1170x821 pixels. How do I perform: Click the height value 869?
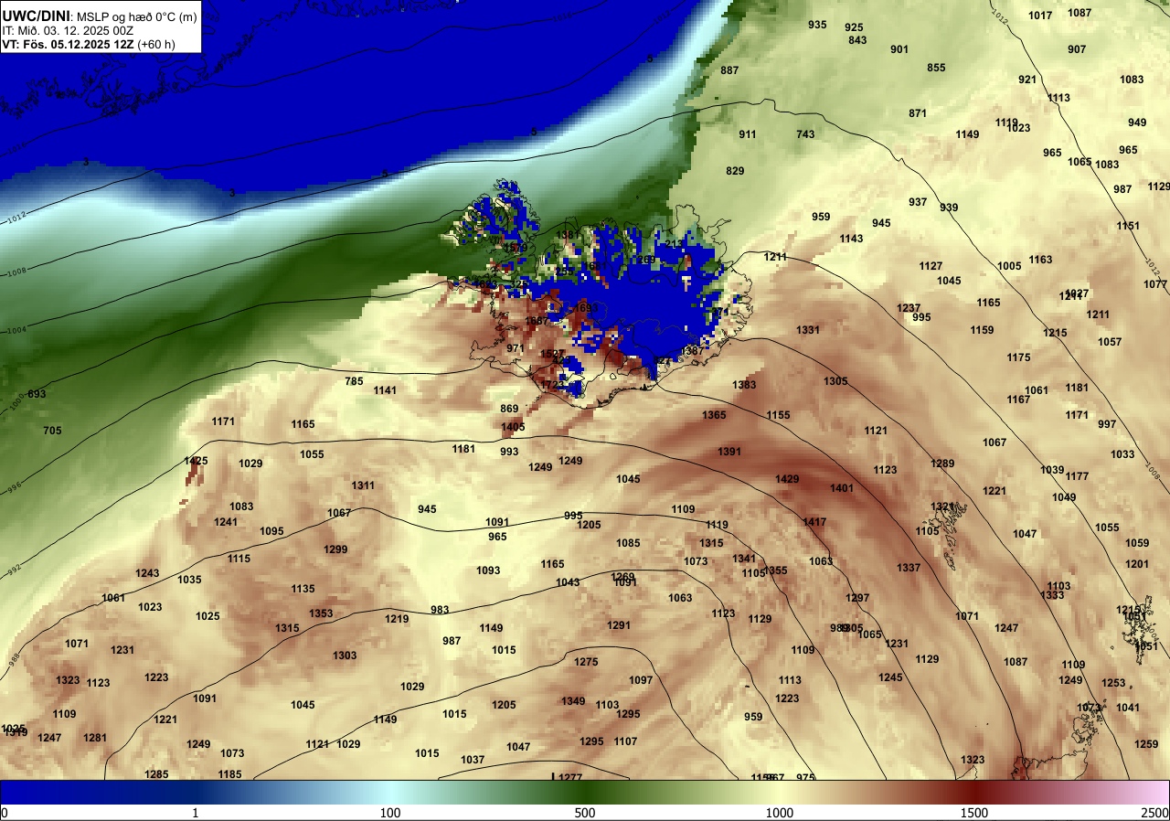click(509, 409)
